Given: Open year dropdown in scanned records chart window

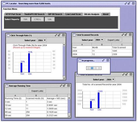Looking at the screenshot, I should point(110,80).
